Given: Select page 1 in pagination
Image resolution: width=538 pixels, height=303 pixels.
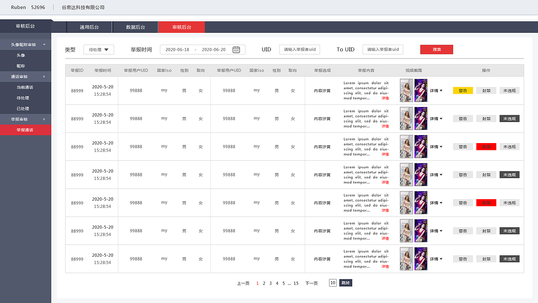Looking at the screenshot, I should click(x=257, y=283).
